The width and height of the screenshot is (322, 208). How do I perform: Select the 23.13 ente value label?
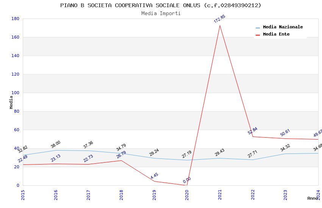pyautogui.click(x=56, y=158)
